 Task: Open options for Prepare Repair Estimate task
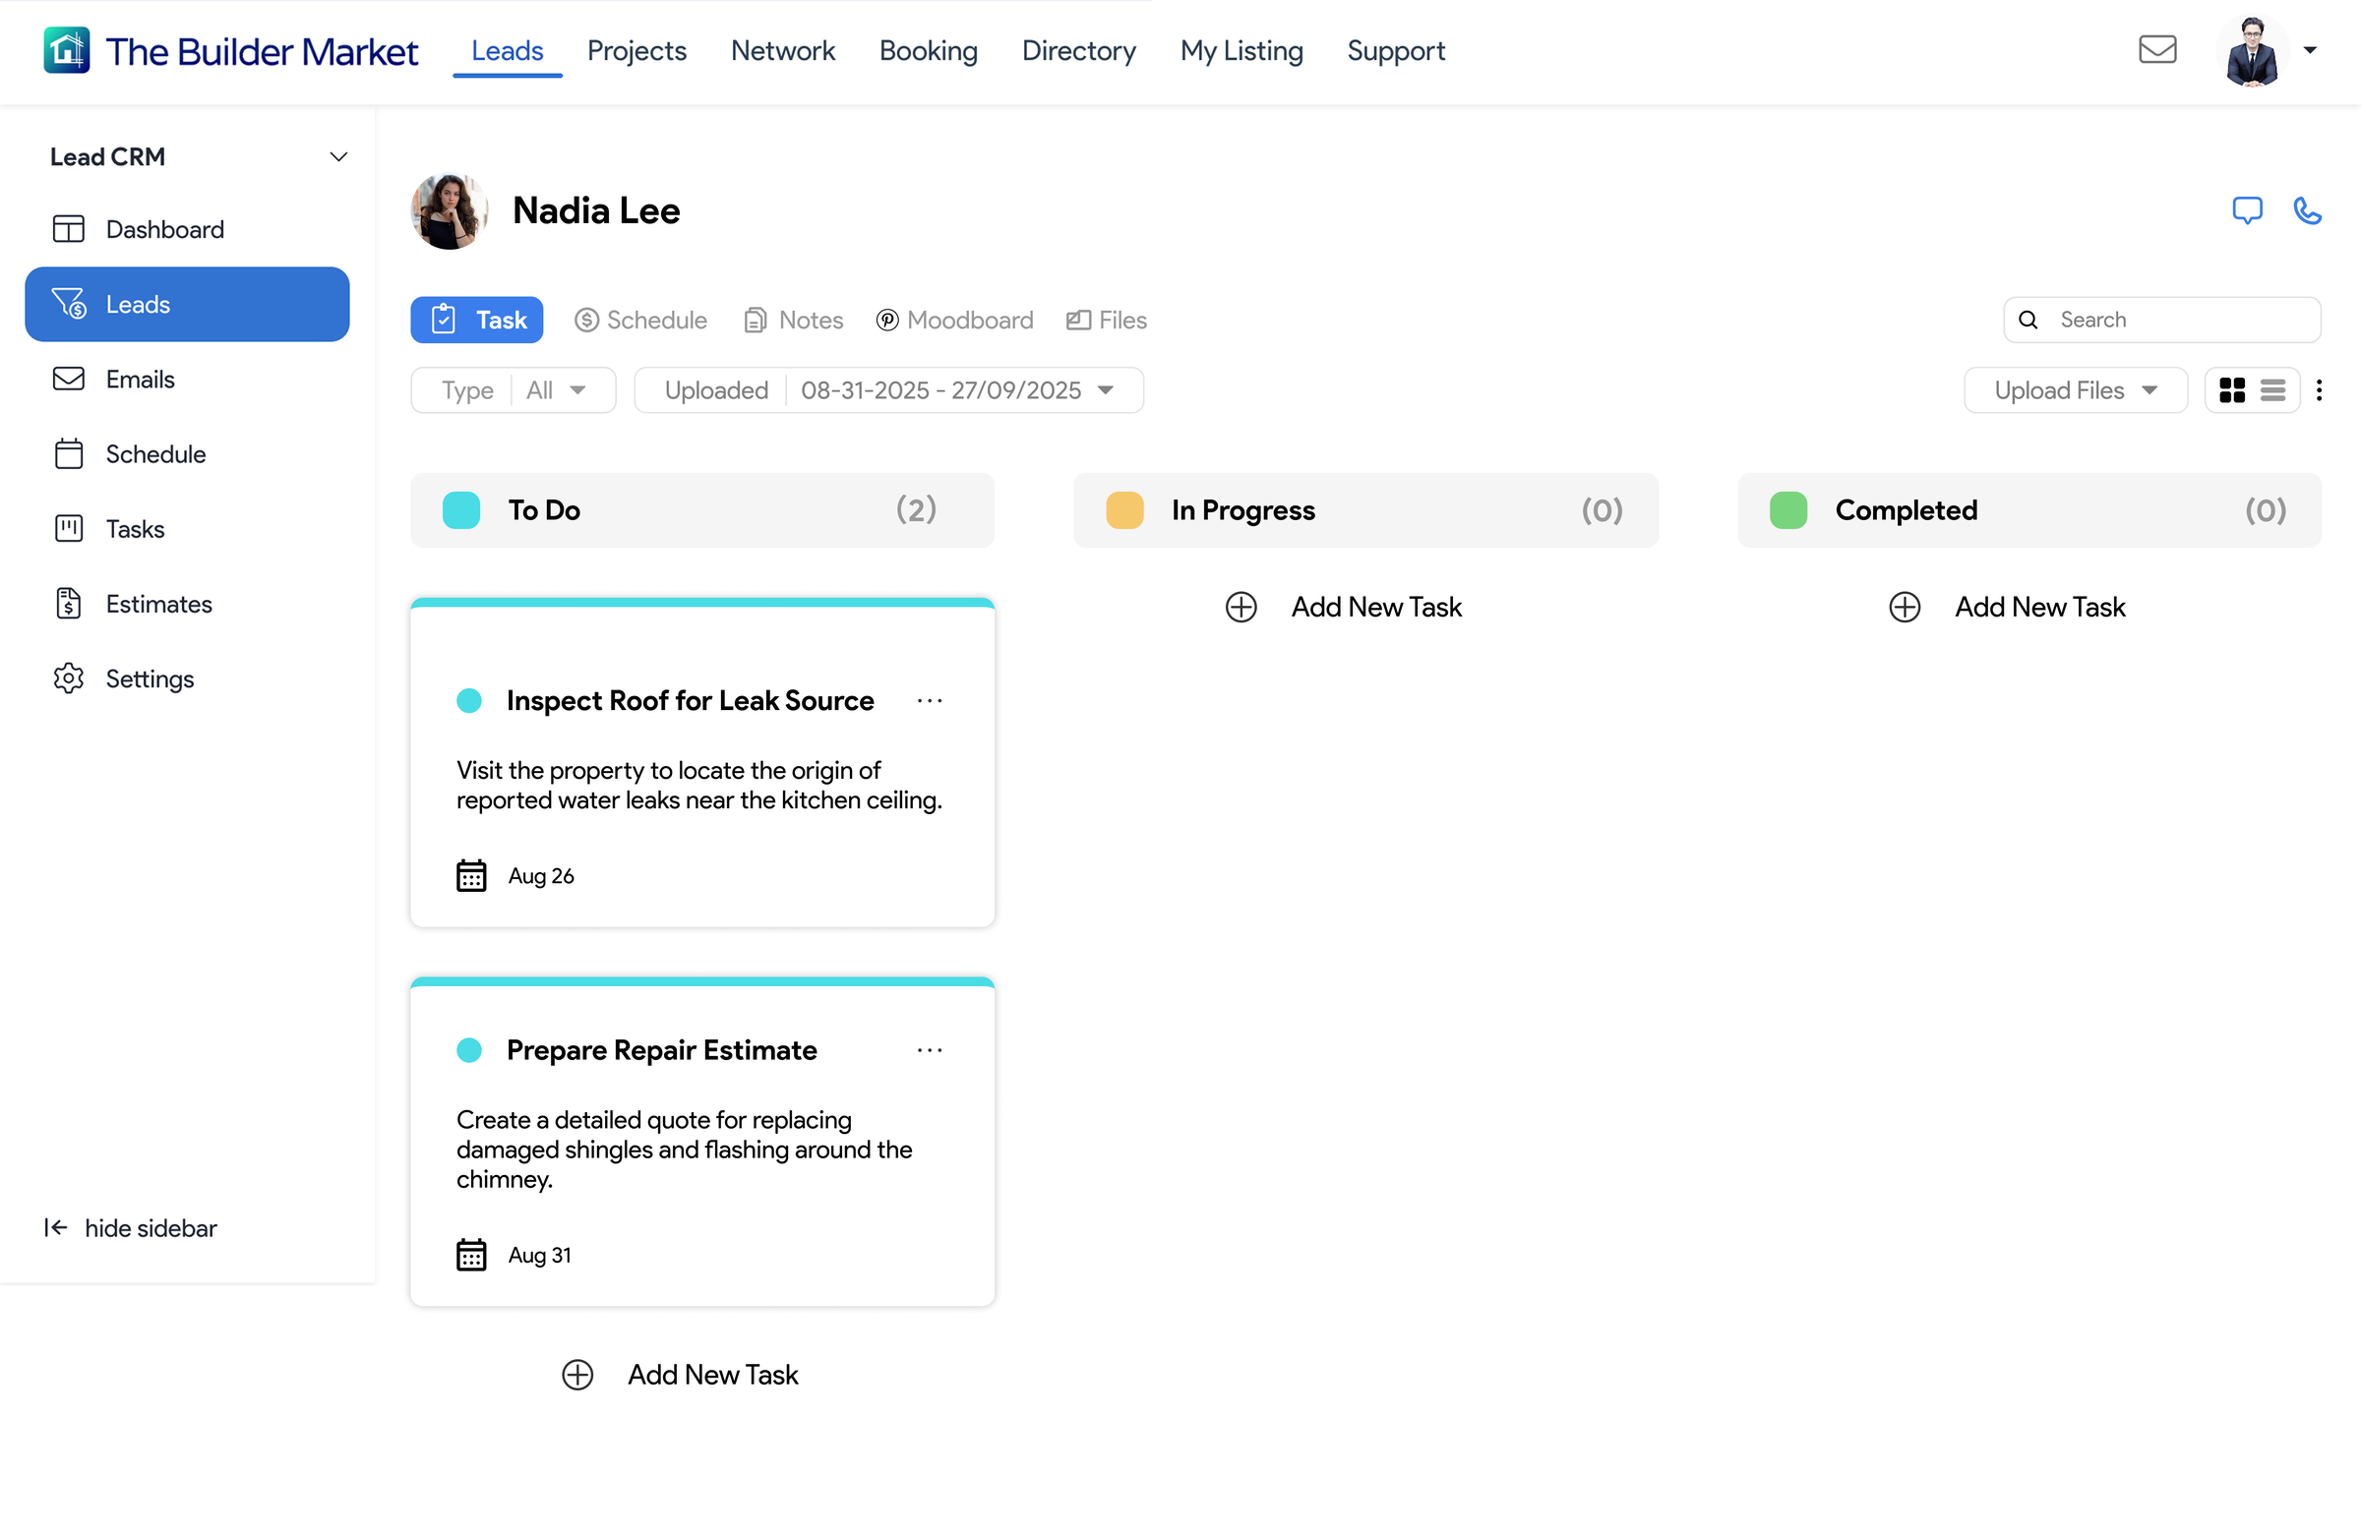pos(929,1050)
